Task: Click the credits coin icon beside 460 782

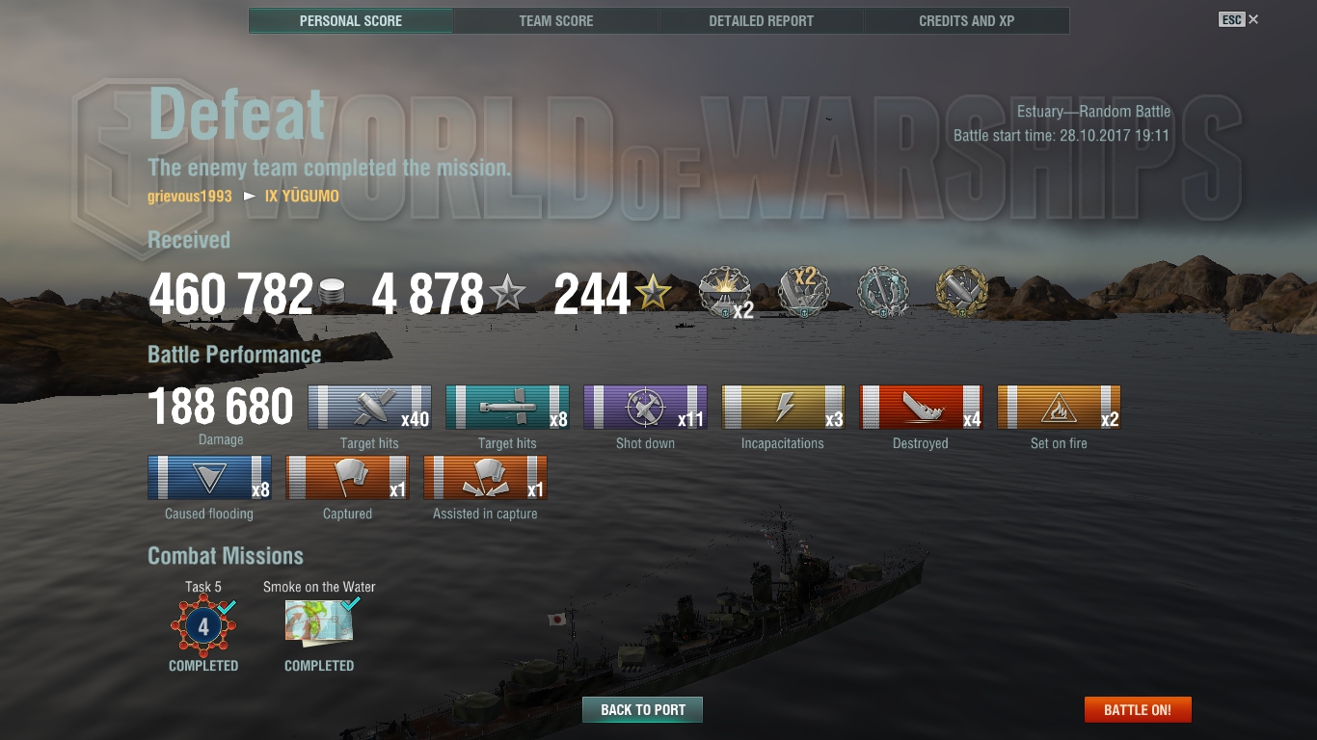Action: coord(332,295)
